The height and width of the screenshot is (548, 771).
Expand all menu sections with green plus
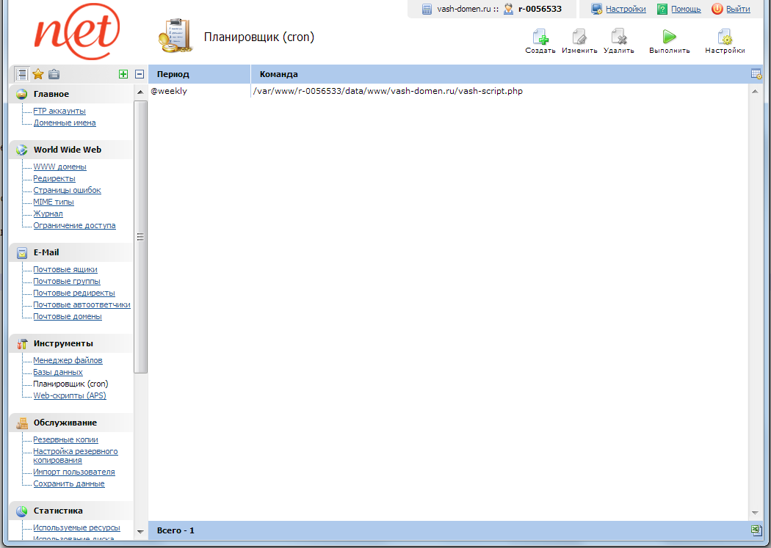(123, 74)
